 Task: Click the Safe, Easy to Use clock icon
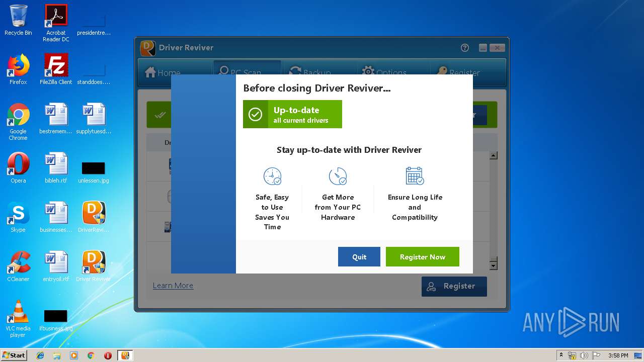(x=272, y=176)
